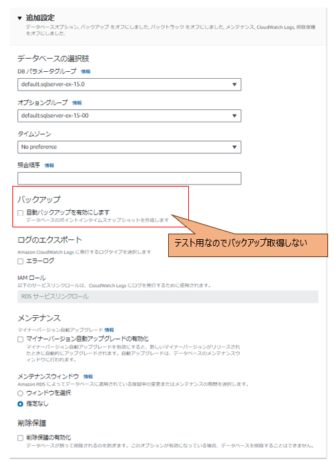The image size is (335, 461).
Task: Click default.sqlserver-ex-15.0 combo box text
Action: [53, 84]
